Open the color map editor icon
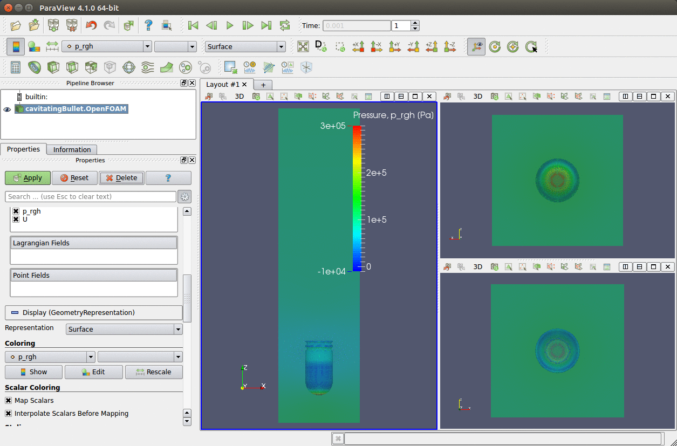677x446 pixels. [34, 46]
